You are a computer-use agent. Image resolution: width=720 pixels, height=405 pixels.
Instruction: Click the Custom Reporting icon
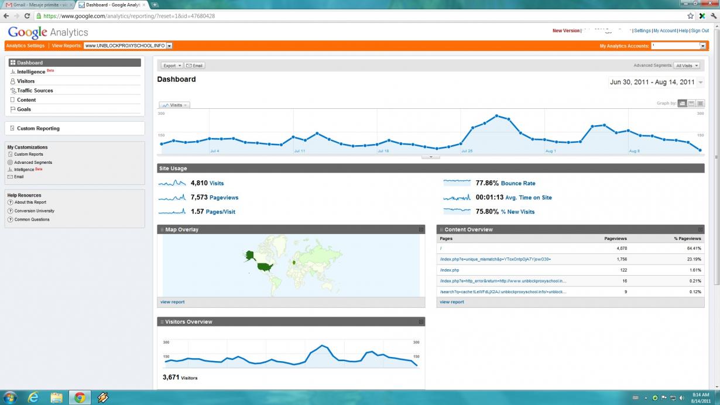(x=12, y=128)
